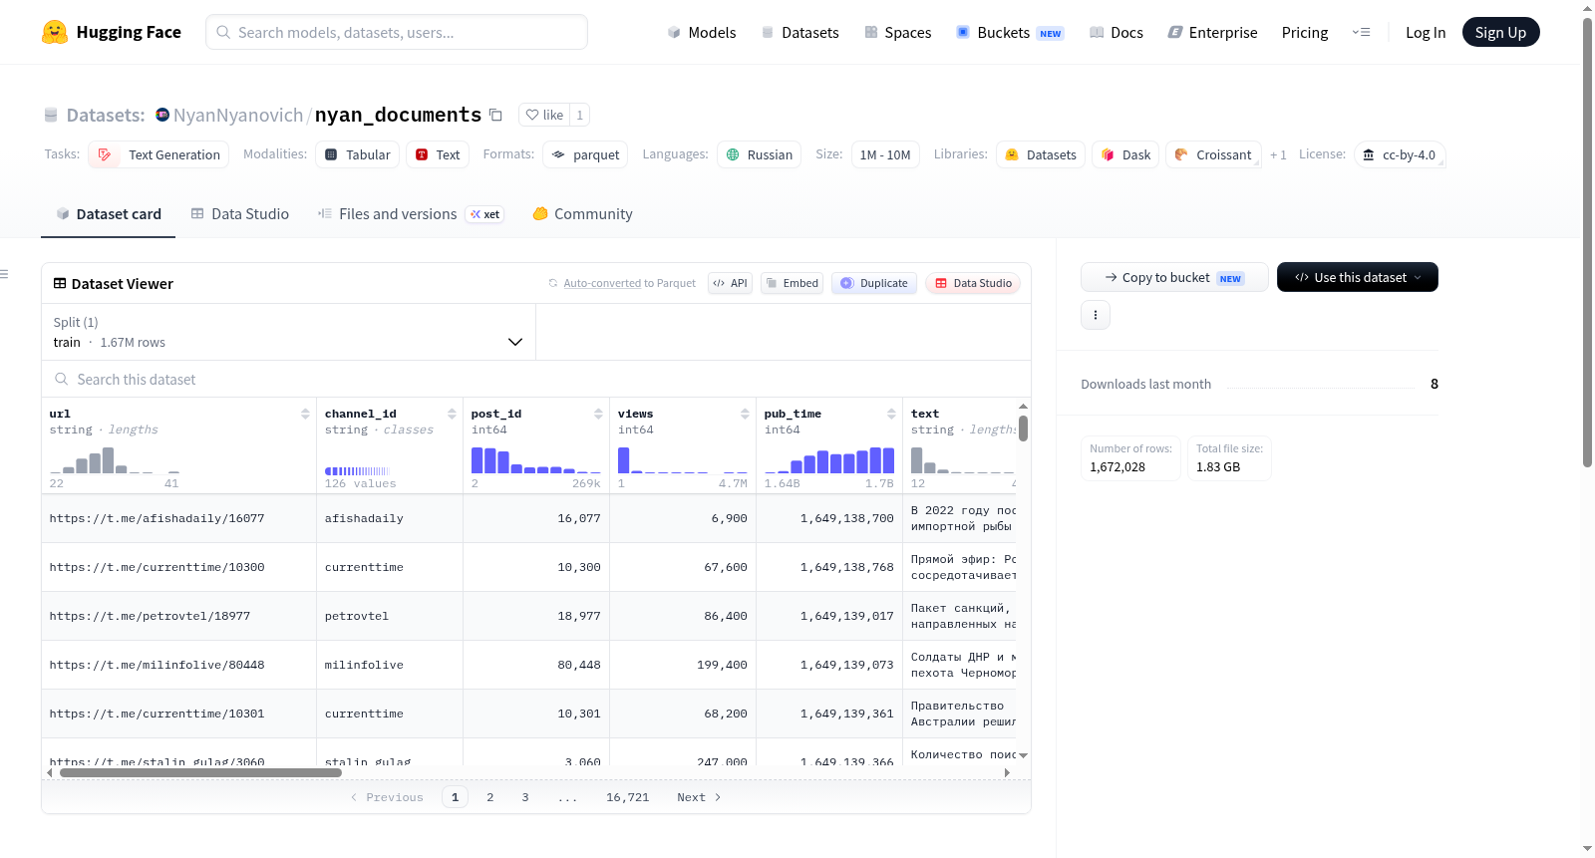This screenshot has width=1595, height=858.
Task: Sort the channel_id column
Action: tap(452, 414)
